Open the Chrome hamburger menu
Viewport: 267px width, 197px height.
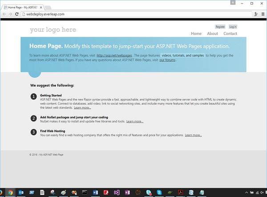[x=263, y=14]
